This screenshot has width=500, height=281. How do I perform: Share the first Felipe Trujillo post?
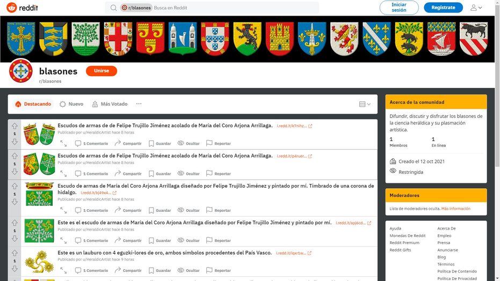(x=128, y=144)
